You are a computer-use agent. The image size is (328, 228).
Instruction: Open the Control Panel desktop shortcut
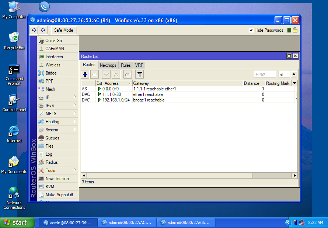(x=14, y=103)
